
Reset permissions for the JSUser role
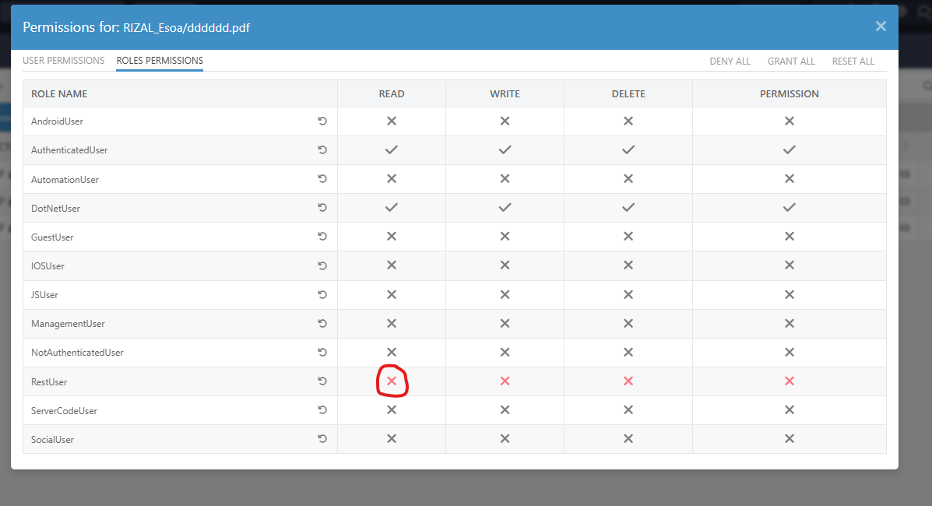click(x=322, y=294)
